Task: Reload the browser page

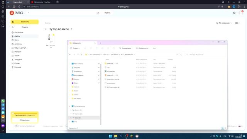Action: coord(19,7)
